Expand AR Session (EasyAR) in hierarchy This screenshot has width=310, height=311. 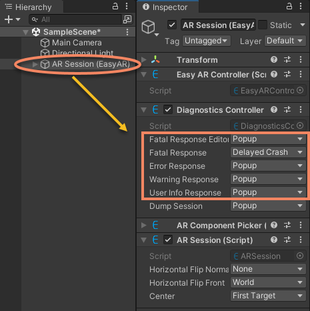point(35,64)
